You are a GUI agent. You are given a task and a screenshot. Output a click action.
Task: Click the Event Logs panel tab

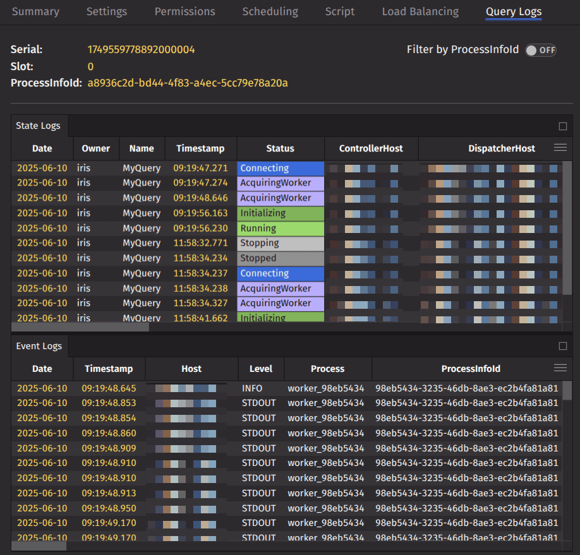(x=39, y=346)
